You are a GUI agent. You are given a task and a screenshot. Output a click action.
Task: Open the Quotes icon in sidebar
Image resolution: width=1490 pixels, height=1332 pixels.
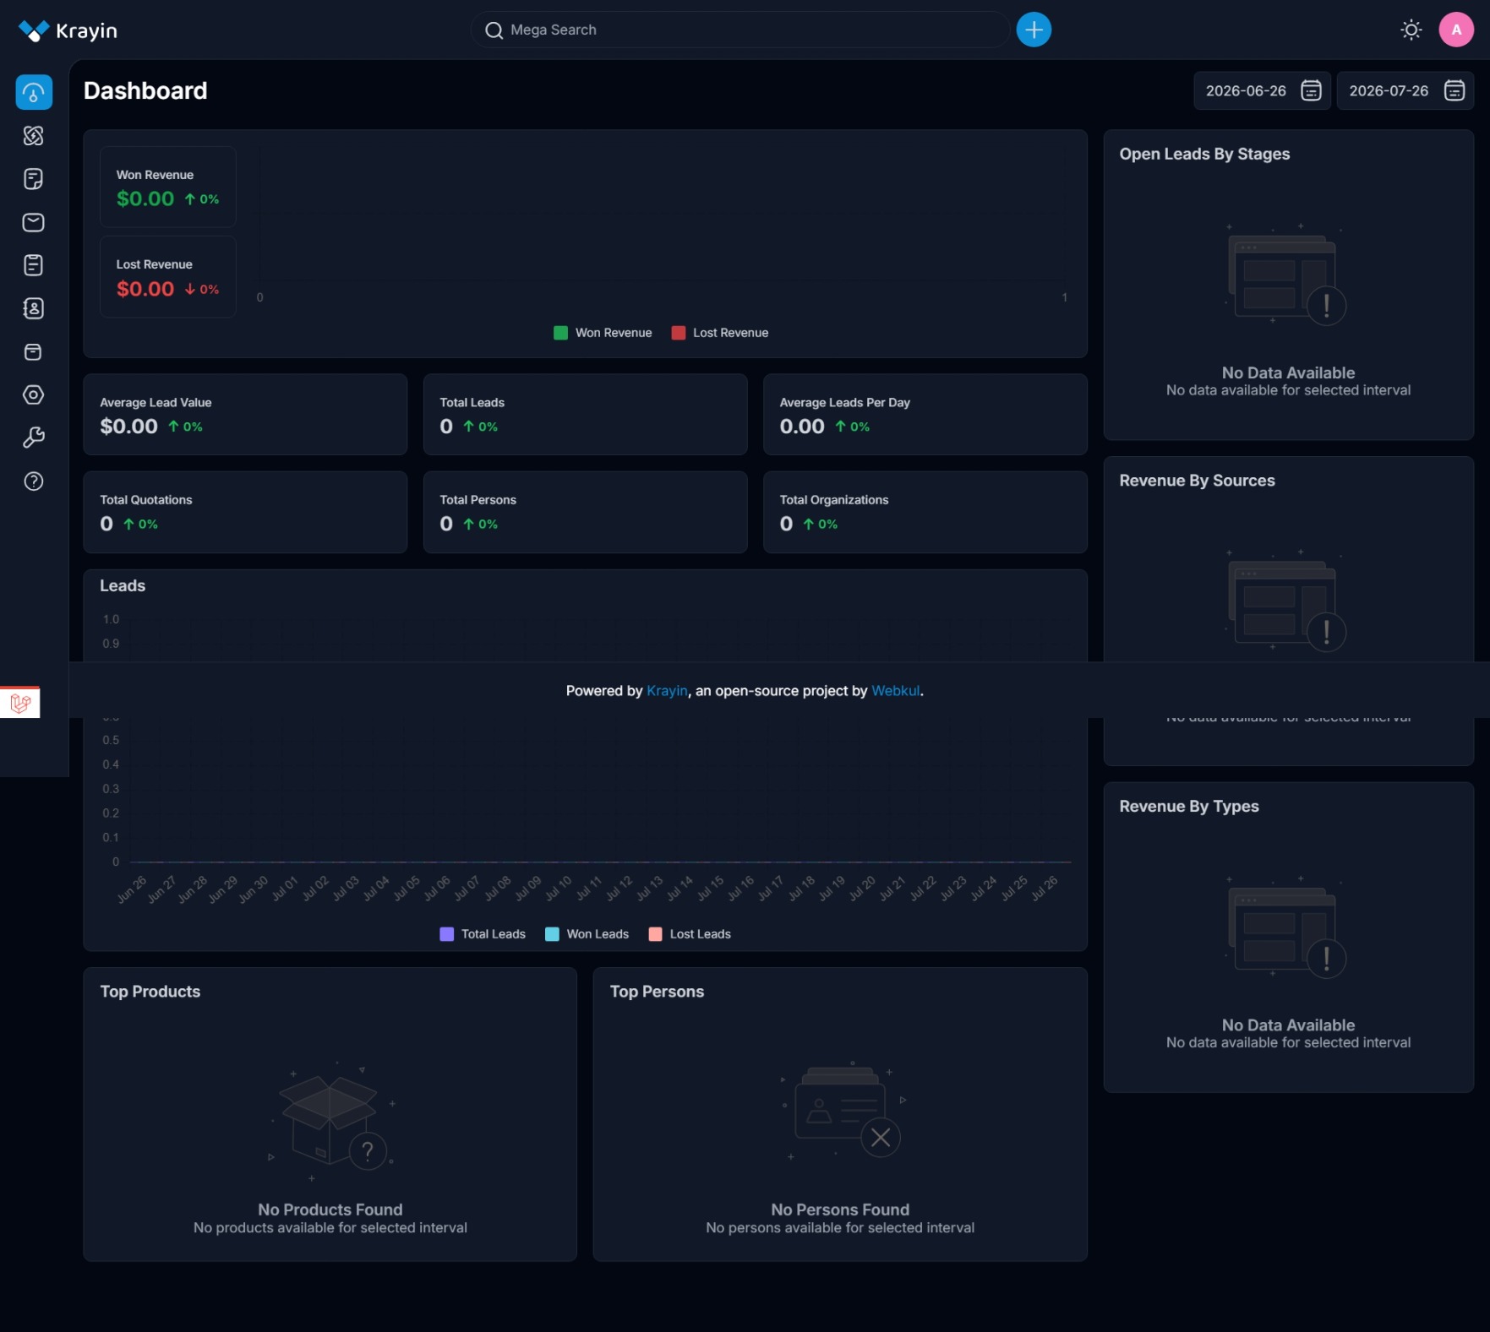34,179
